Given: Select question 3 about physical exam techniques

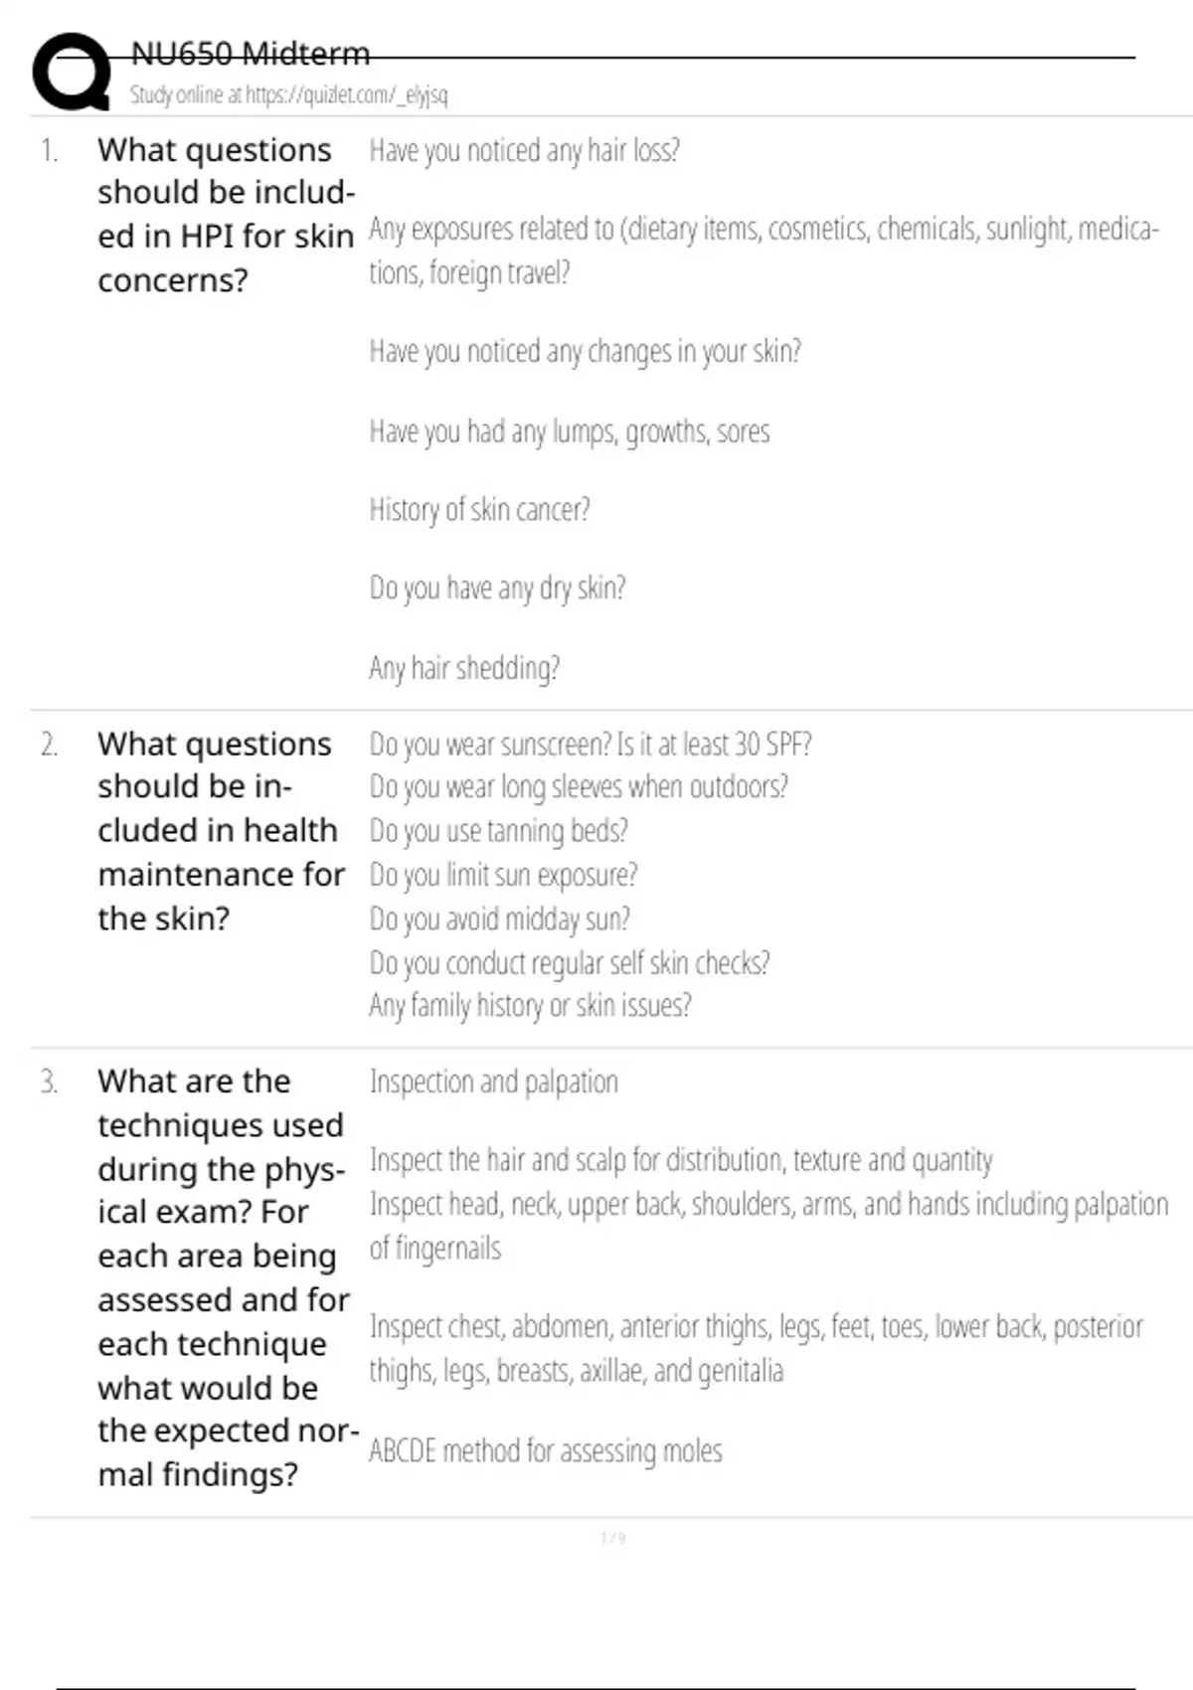Looking at the screenshot, I should coord(228,1276).
